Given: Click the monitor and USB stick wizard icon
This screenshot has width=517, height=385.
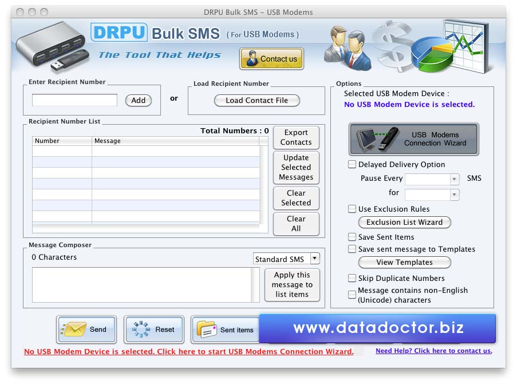Looking at the screenshot, I should click(378, 139).
